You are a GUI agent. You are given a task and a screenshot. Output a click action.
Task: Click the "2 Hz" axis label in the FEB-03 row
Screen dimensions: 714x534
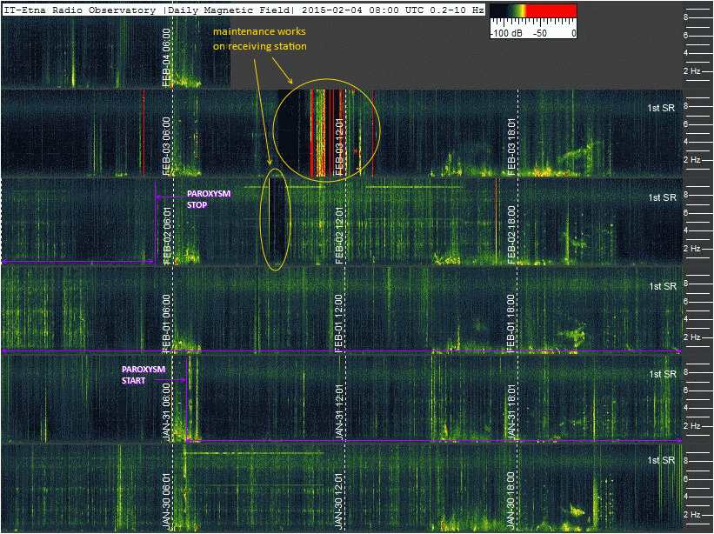click(691, 160)
